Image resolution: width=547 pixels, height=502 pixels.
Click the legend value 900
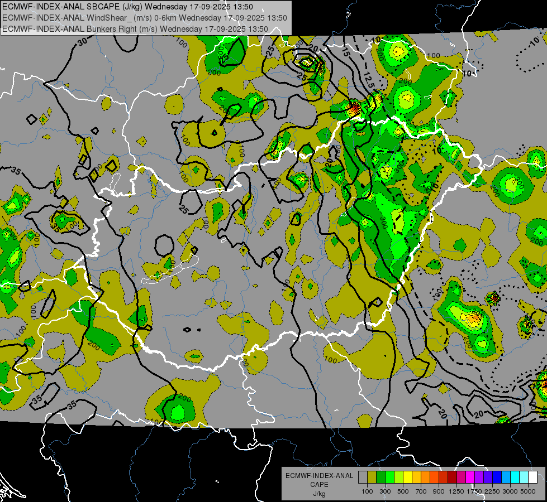pyautogui.click(x=439, y=491)
